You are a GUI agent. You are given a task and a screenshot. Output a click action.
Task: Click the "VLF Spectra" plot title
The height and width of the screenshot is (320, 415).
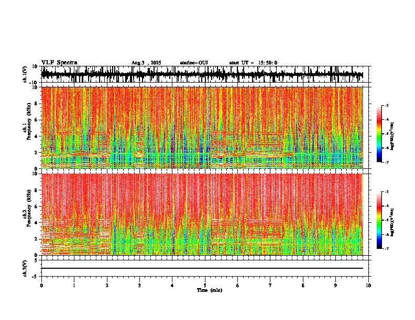pos(59,63)
